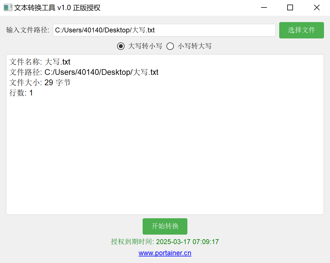This screenshot has height=263, width=330.
Task: Open the www.portainer.cn link
Action: pyautogui.click(x=165, y=253)
